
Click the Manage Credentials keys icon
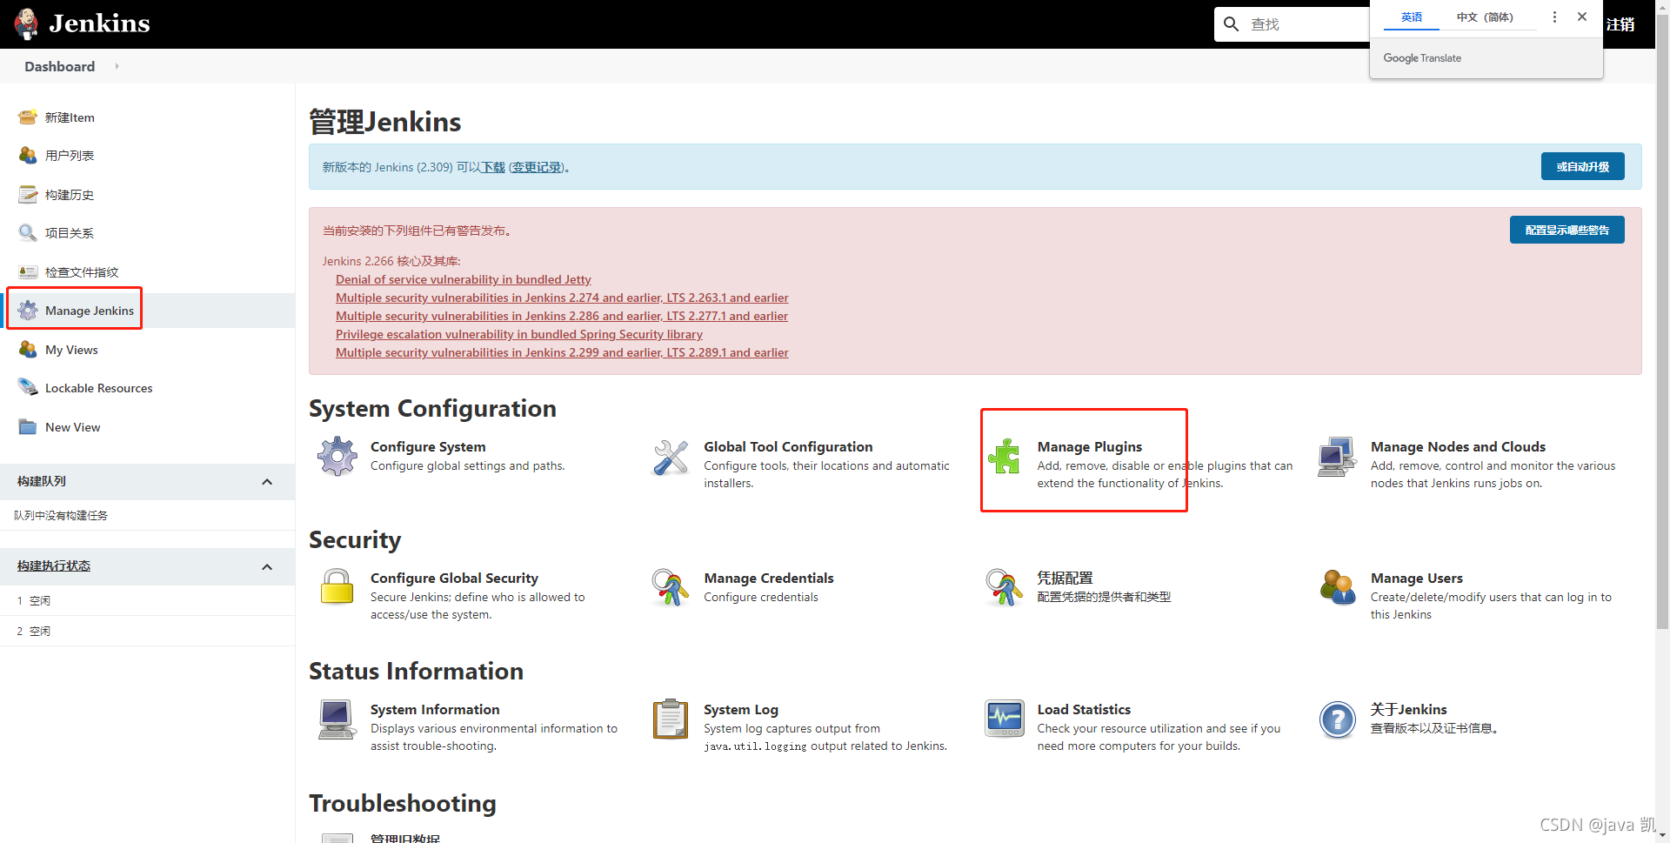[671, 588]
